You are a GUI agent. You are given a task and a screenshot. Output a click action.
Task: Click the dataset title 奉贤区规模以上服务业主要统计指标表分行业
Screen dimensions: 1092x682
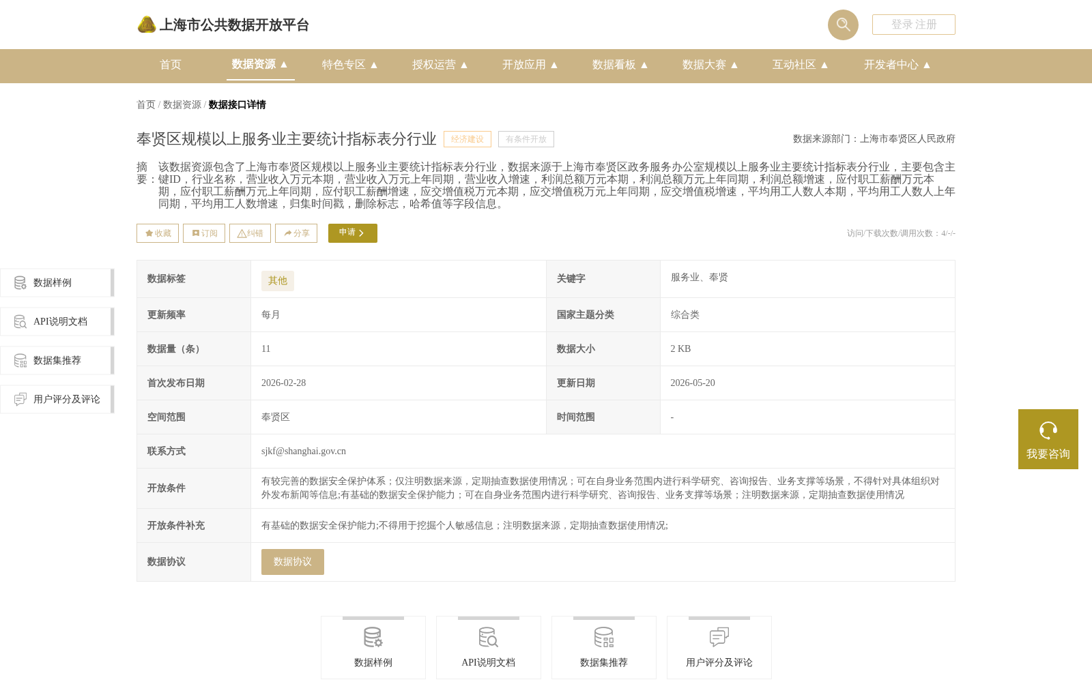[287, 139]
